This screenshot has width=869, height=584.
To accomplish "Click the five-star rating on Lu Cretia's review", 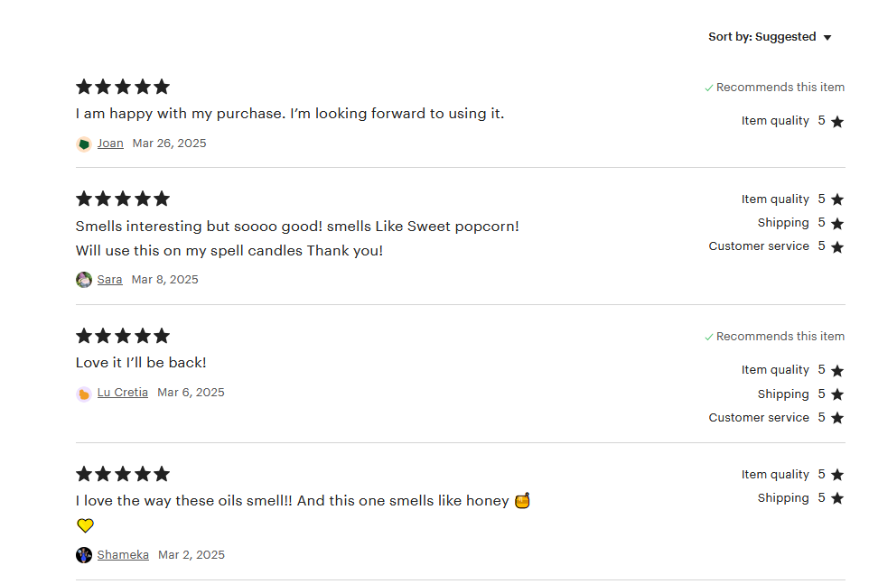I will coord(123,336).
